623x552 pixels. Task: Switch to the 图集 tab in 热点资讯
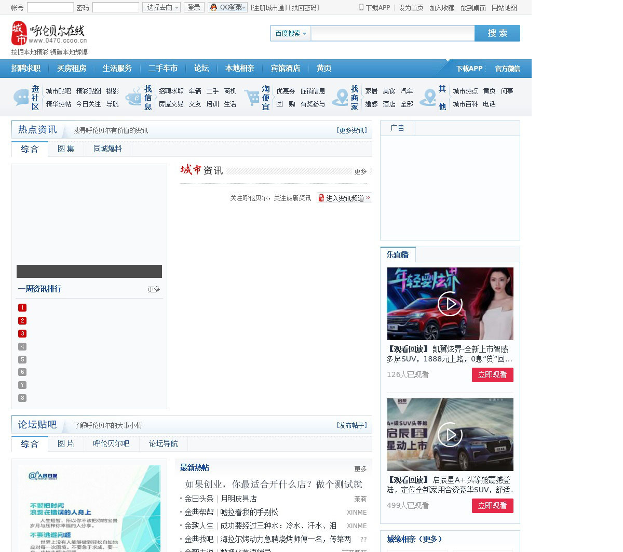click(x=66, y=149)
